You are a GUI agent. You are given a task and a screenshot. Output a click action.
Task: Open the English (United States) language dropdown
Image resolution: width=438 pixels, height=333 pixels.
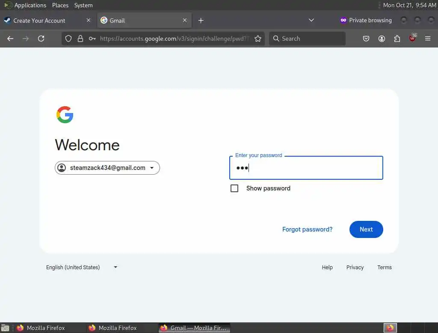[x=82, y=267]
